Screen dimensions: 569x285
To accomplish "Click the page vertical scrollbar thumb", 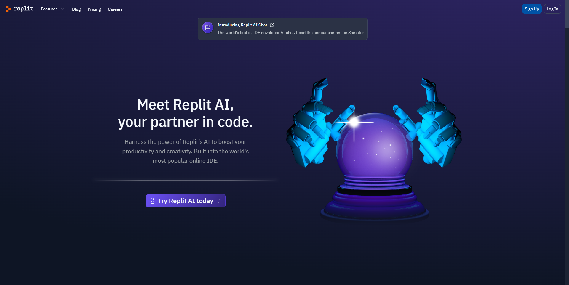I will click(x=567, y=14).
